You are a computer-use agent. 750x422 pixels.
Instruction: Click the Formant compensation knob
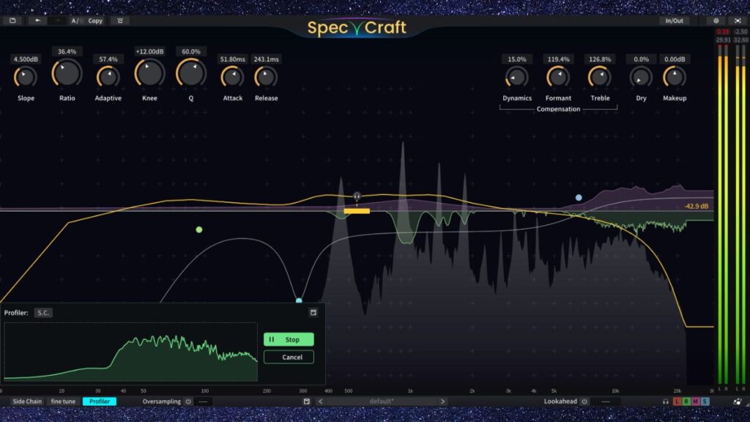click(x=558, y=77)
